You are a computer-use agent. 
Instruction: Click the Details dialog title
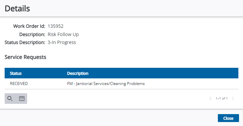point(17,9)
